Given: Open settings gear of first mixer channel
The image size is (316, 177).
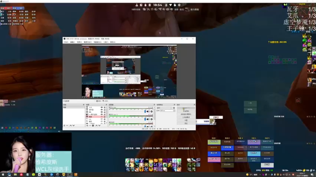Looking at the screenshot, I should (152, 111).
